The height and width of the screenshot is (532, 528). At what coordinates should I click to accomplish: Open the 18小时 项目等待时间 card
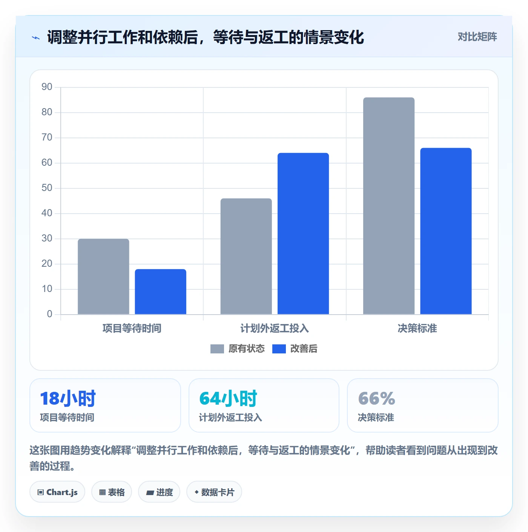[105, 405]
